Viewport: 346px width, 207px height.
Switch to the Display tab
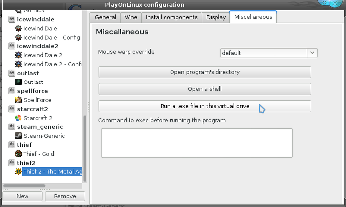coord(216,17)
